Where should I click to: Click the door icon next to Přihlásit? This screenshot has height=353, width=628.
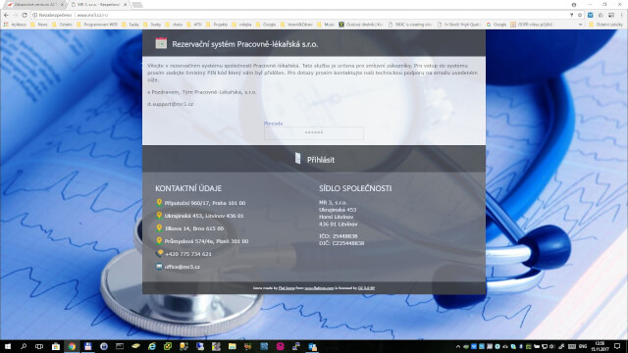297,159
